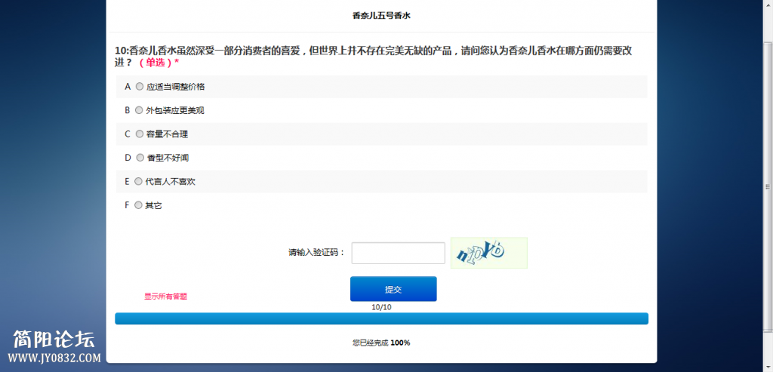Click the blue survey progress bar
The image size is (773, 372).
tap(381, 318)
